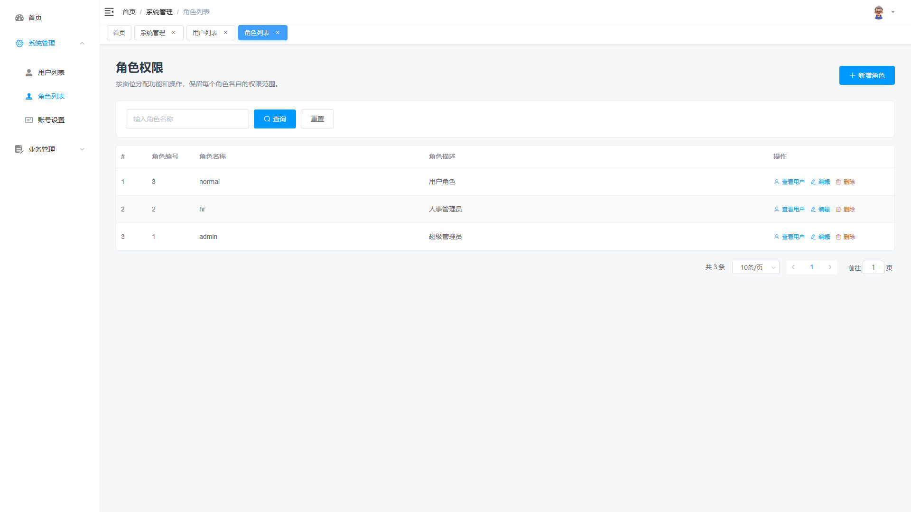Click the 账号设置 card icon in sidebar

tap(29, 120)
